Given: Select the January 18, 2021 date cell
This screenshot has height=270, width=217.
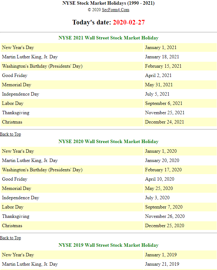Looking at the screenshot, I should pos(162,57).
